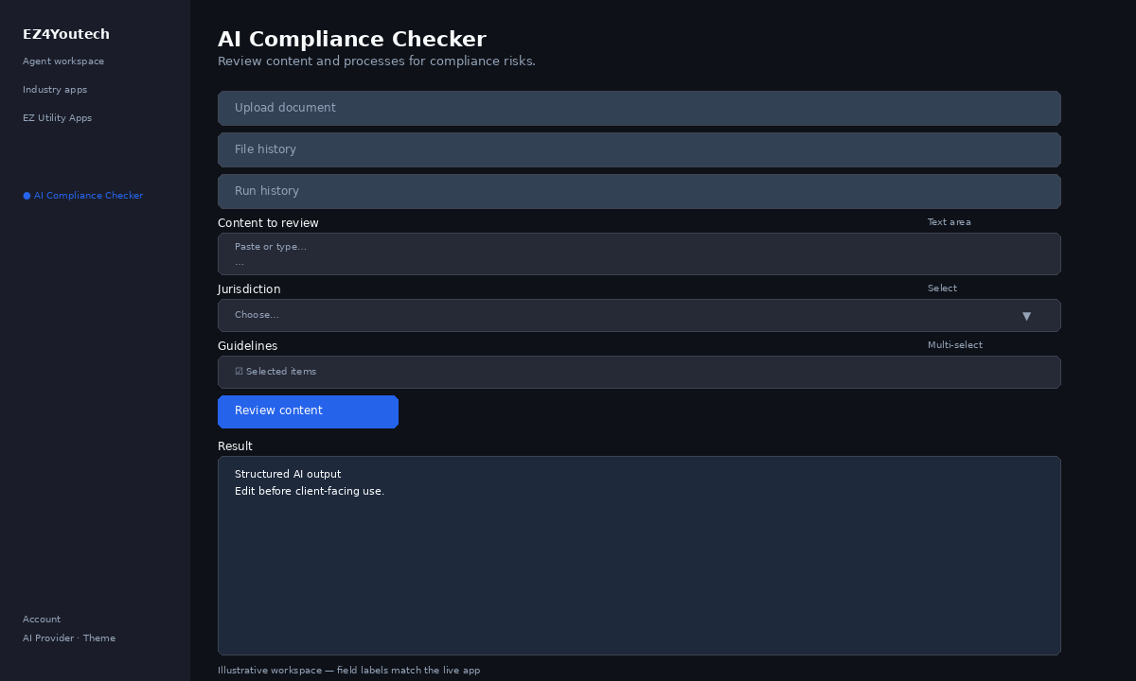Open the Upload document section
Image resolution: width=1136 pixels, height=681 pixels.
(x=639, y=108)
